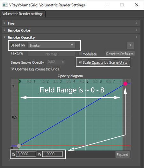Click the Fire rollout drag grip
This screenshot has height=168, width=144.
[136, 23]
